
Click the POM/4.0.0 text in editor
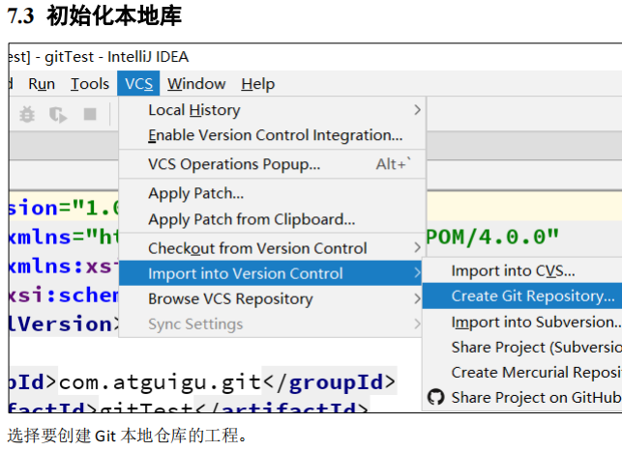point(491,237)
